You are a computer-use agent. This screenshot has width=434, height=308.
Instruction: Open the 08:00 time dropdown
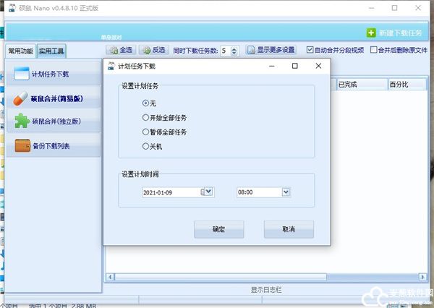[286, 192]
